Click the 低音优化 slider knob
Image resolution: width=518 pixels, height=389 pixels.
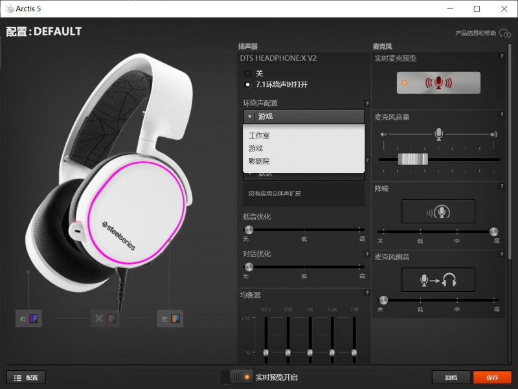[249, 230]
